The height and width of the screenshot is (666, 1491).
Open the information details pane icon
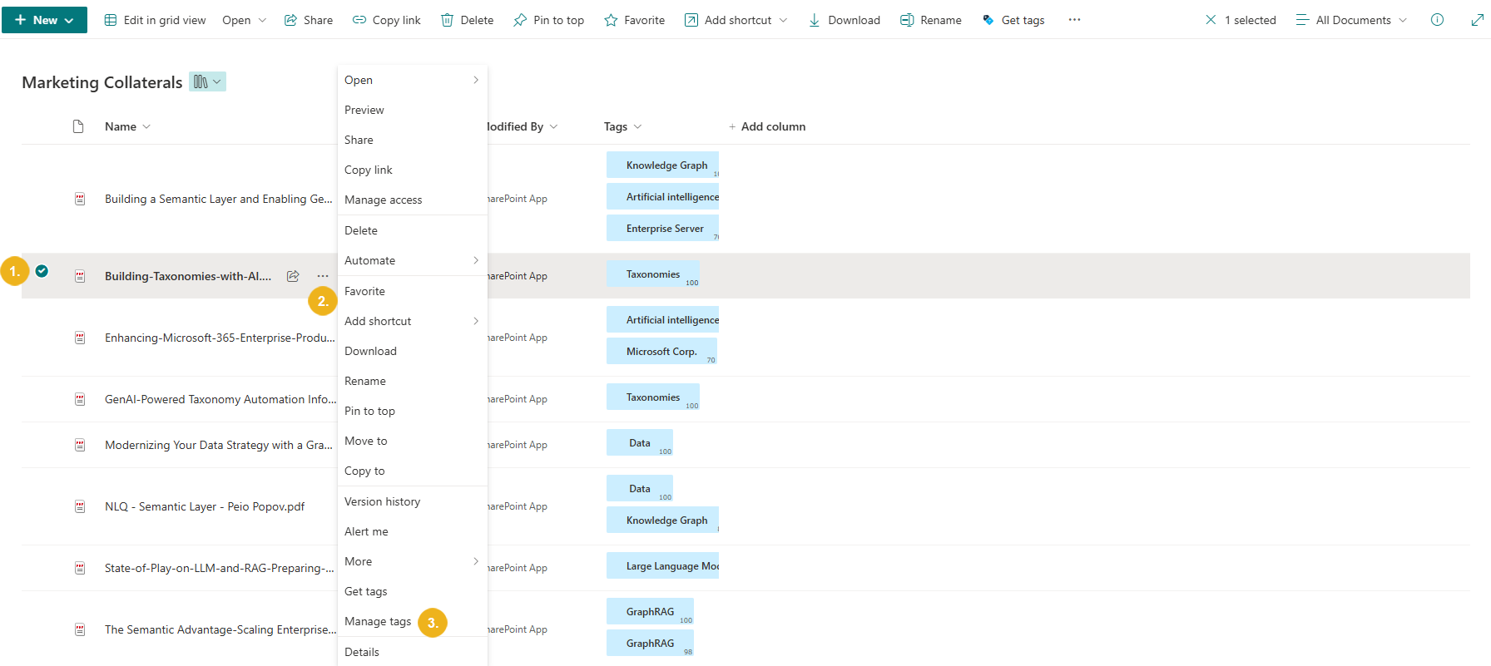[1437, 20]
